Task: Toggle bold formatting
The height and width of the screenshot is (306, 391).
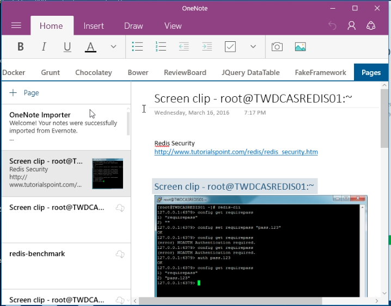Action: pyautogui.click(x=21, y=47)
